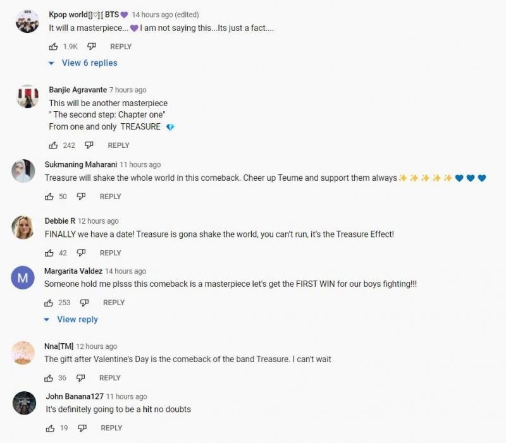Click Debbie R's profile picture
This screenshot has width=506, height=443.
pos(23,228)
